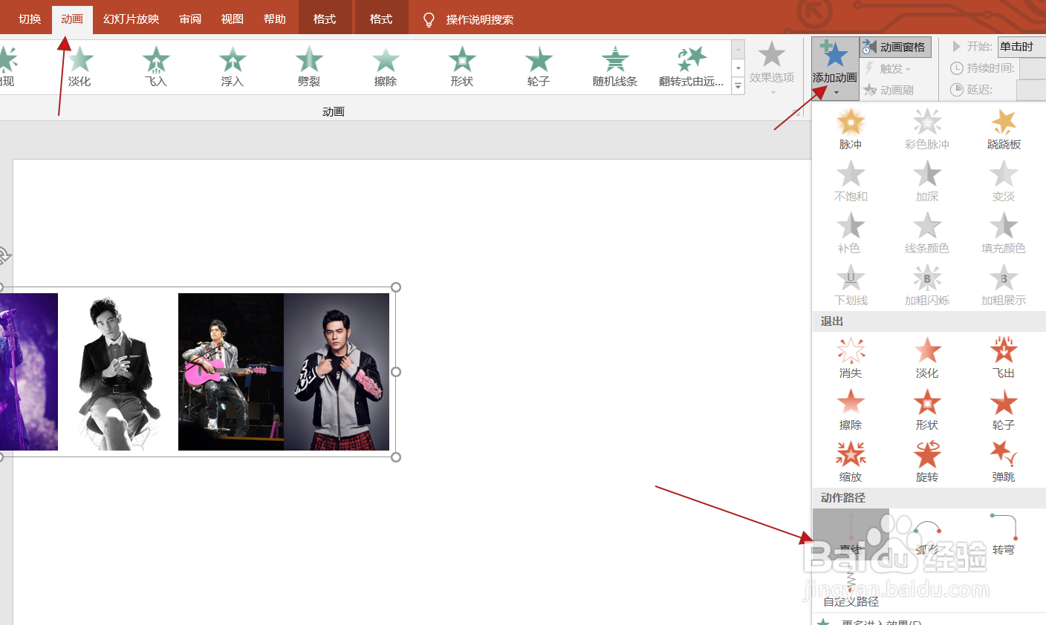Apply the 轮子 wheel entrance animation
This screenshot has width=1046, height=625.
[539, 67]
